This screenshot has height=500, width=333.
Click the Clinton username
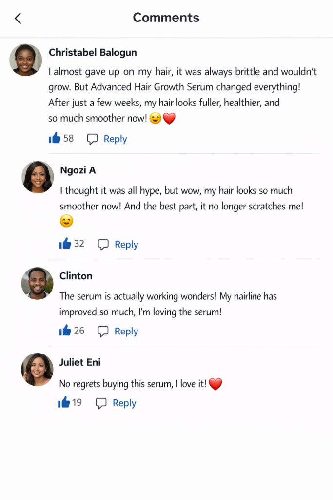point(76,276)
